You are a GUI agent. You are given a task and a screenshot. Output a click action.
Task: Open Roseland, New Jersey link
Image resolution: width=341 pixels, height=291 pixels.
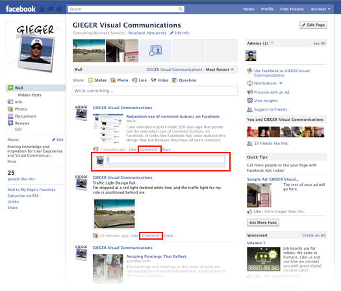tap(147, 33)
